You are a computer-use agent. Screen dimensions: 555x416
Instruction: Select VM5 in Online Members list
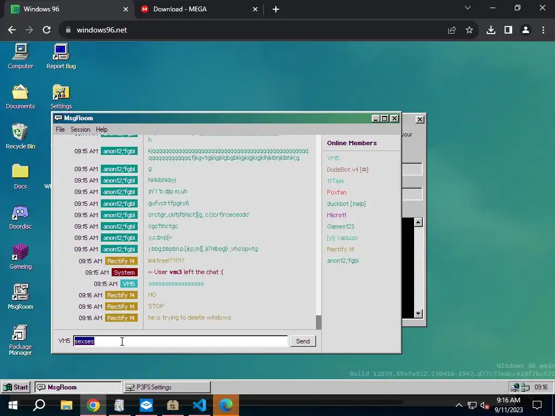[333, 159]
